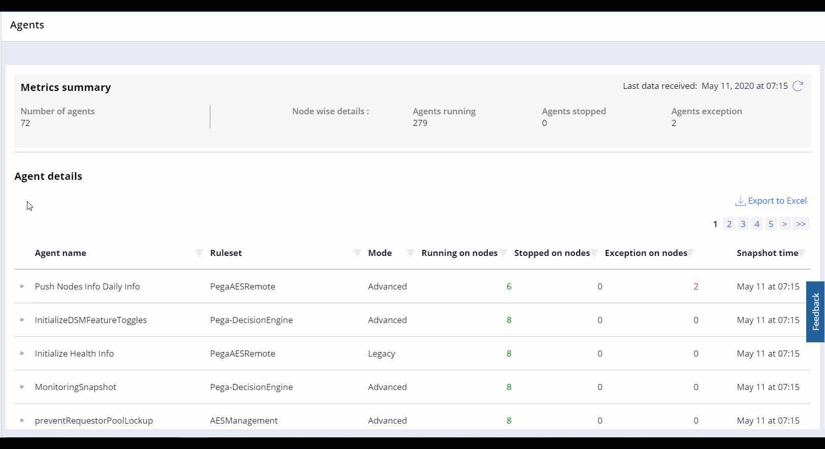Go to page 2 of agent details
The image size is (825, 449).
pyautogui.click(x=729, y=224)
